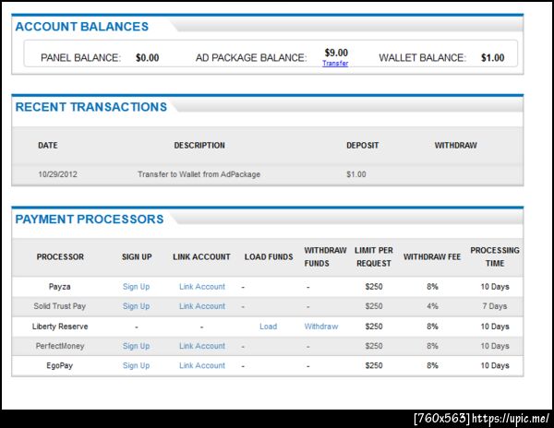Click the $250 limit in Payza row

374,287
